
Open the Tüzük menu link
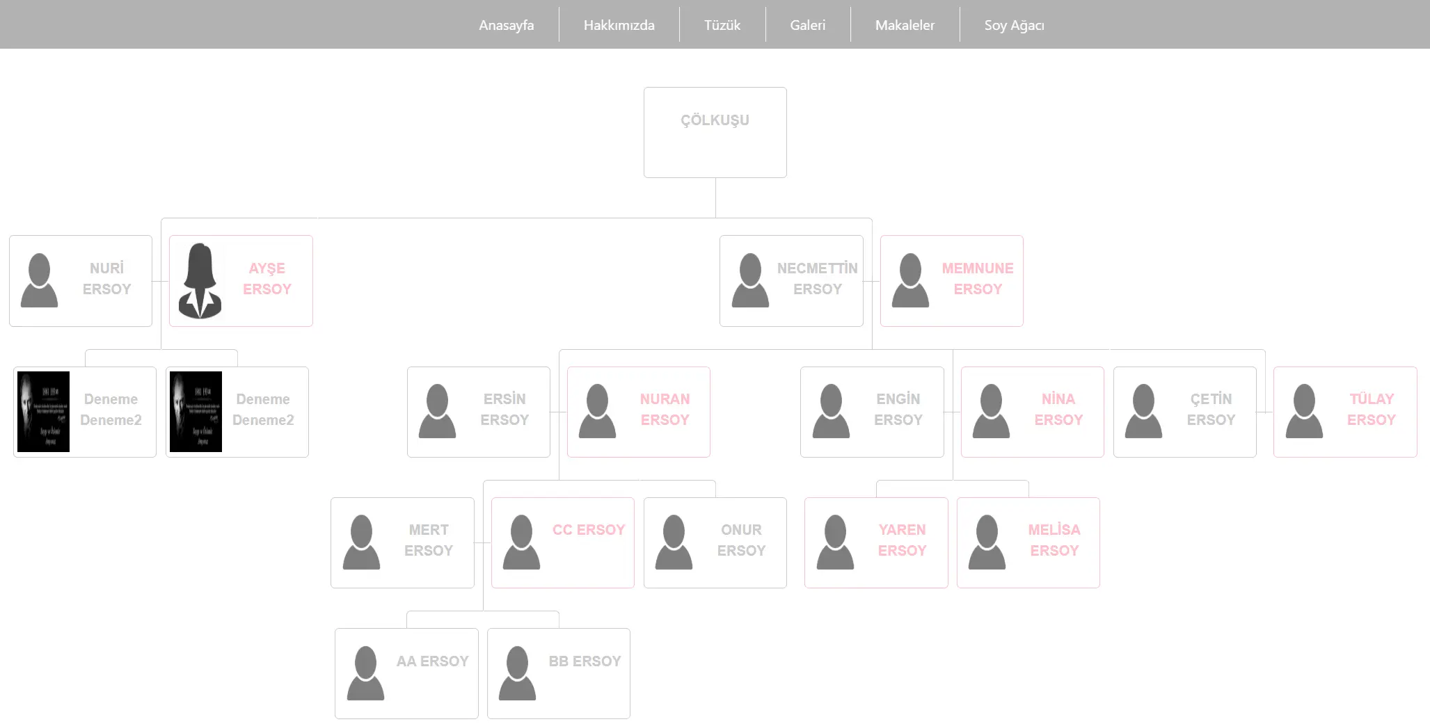tap(722, 25)
